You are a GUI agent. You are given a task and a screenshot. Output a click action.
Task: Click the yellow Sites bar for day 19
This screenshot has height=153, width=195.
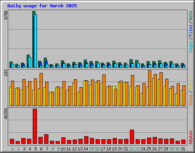point(113,96)
